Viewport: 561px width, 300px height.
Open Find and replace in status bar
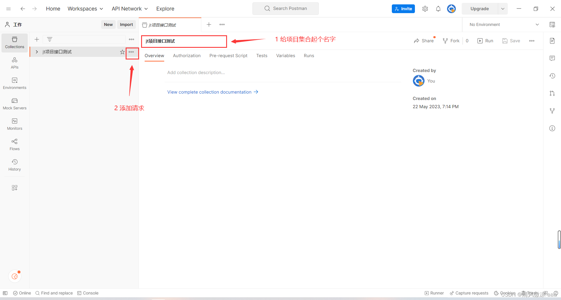[x=54, y=293]
